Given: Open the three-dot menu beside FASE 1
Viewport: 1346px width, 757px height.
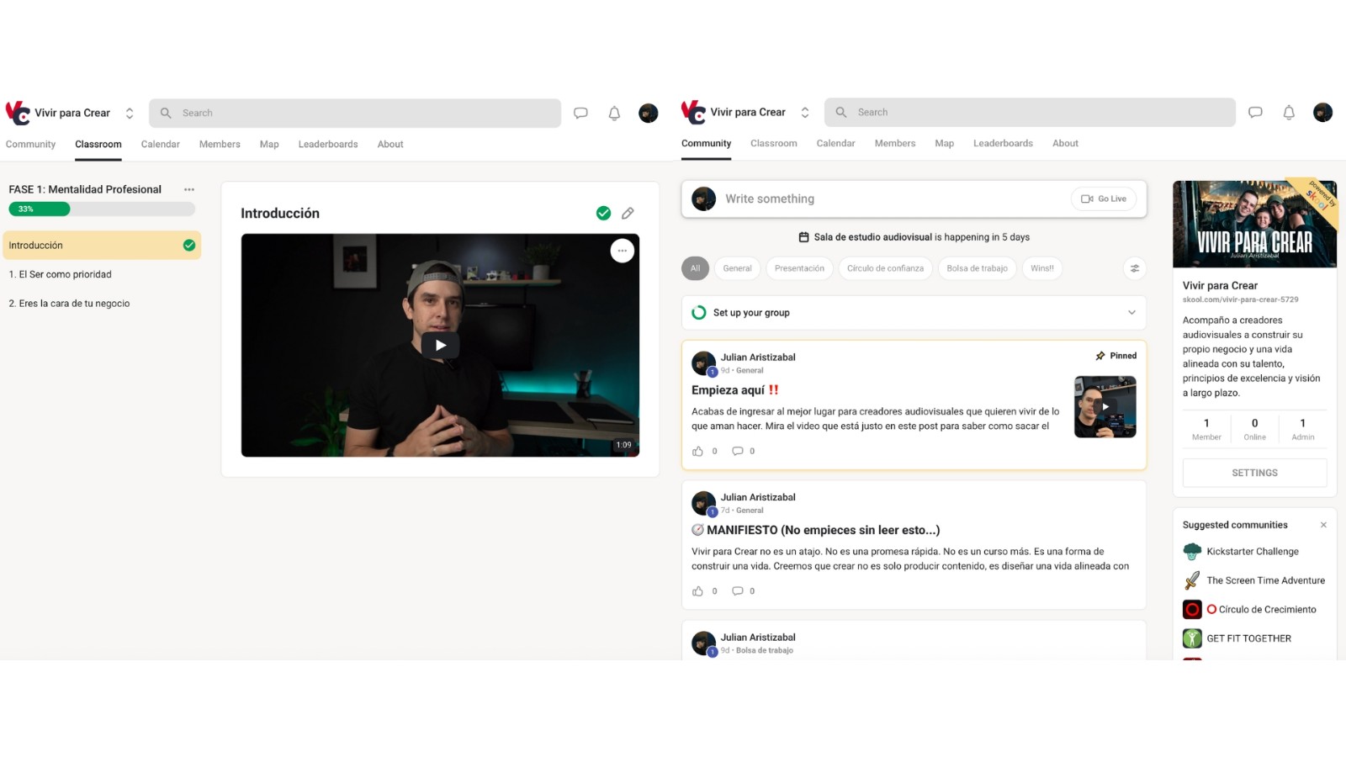Looking at the screenshot, I should click(x=189, y=190).
